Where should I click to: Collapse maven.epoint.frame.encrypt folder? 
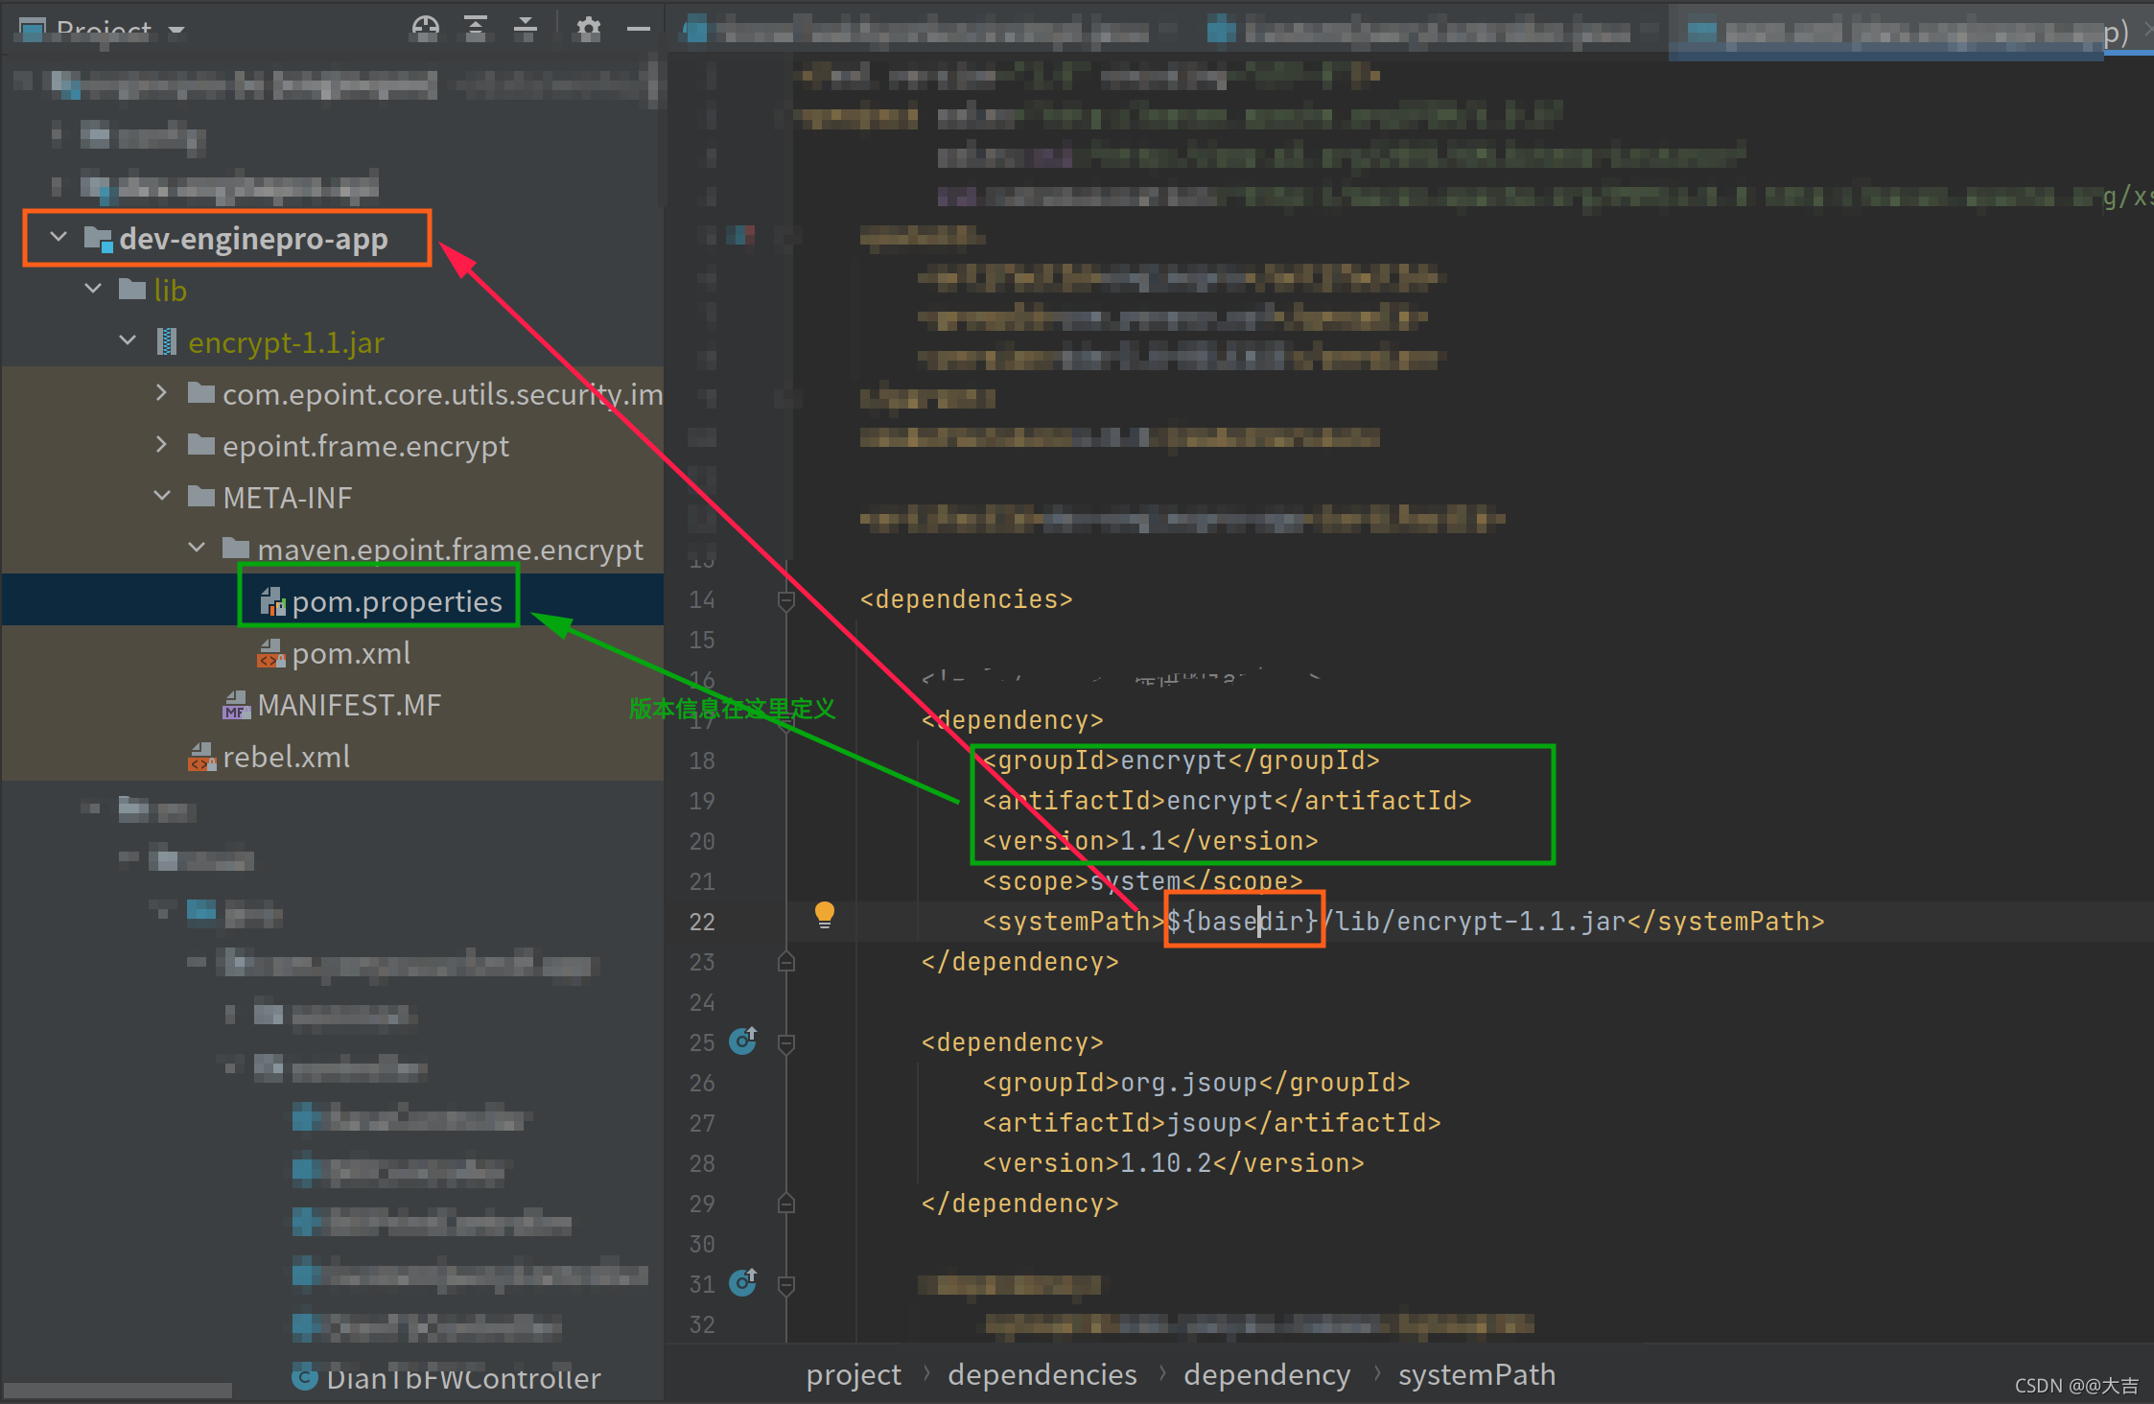[x=197, y=548]
